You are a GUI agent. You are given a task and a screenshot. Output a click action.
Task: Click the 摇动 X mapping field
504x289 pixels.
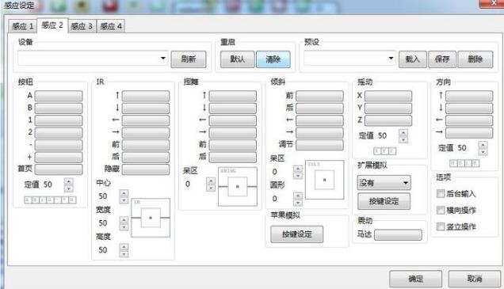388,96
